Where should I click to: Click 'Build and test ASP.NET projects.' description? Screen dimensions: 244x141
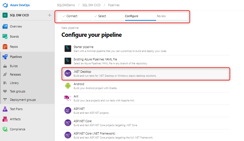click(x=91, y=113)
